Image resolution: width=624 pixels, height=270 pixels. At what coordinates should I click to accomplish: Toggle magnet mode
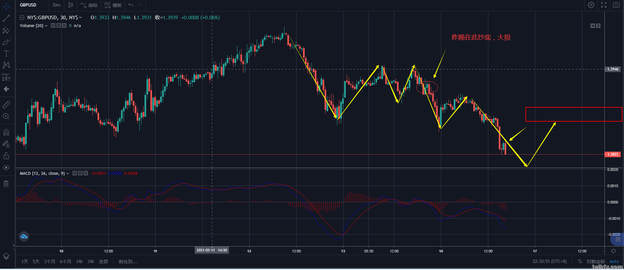6,132
